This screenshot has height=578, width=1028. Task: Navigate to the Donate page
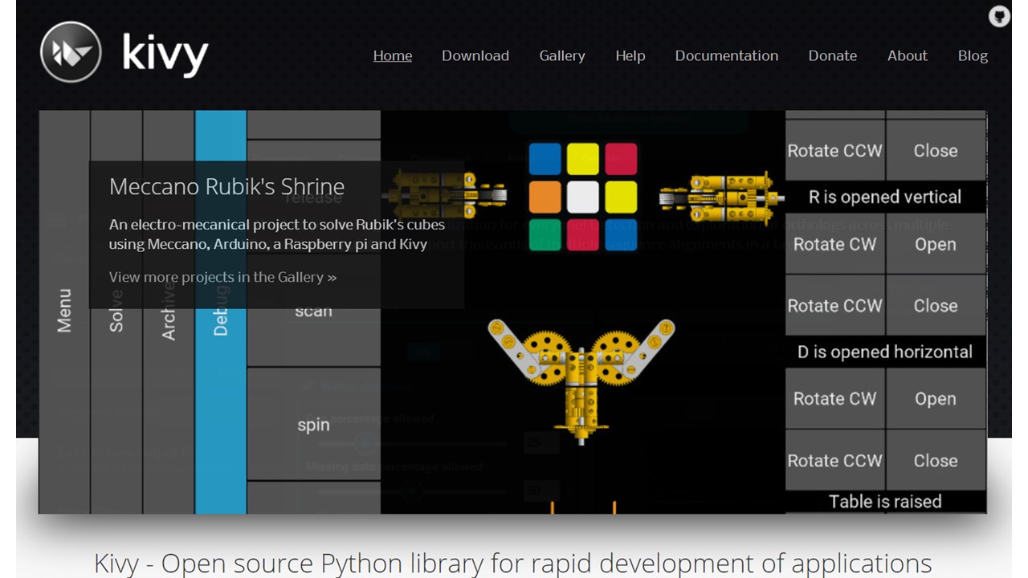[832, 55]
